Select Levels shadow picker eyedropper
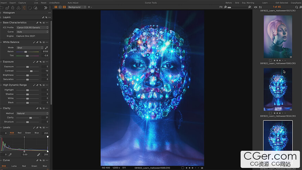This screenshot has height=170, width=302. tap(10, 155)
